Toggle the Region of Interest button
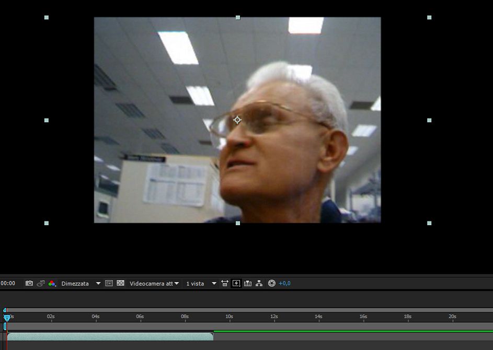This screenshot has width=493, height=350. tap(109, 283)
